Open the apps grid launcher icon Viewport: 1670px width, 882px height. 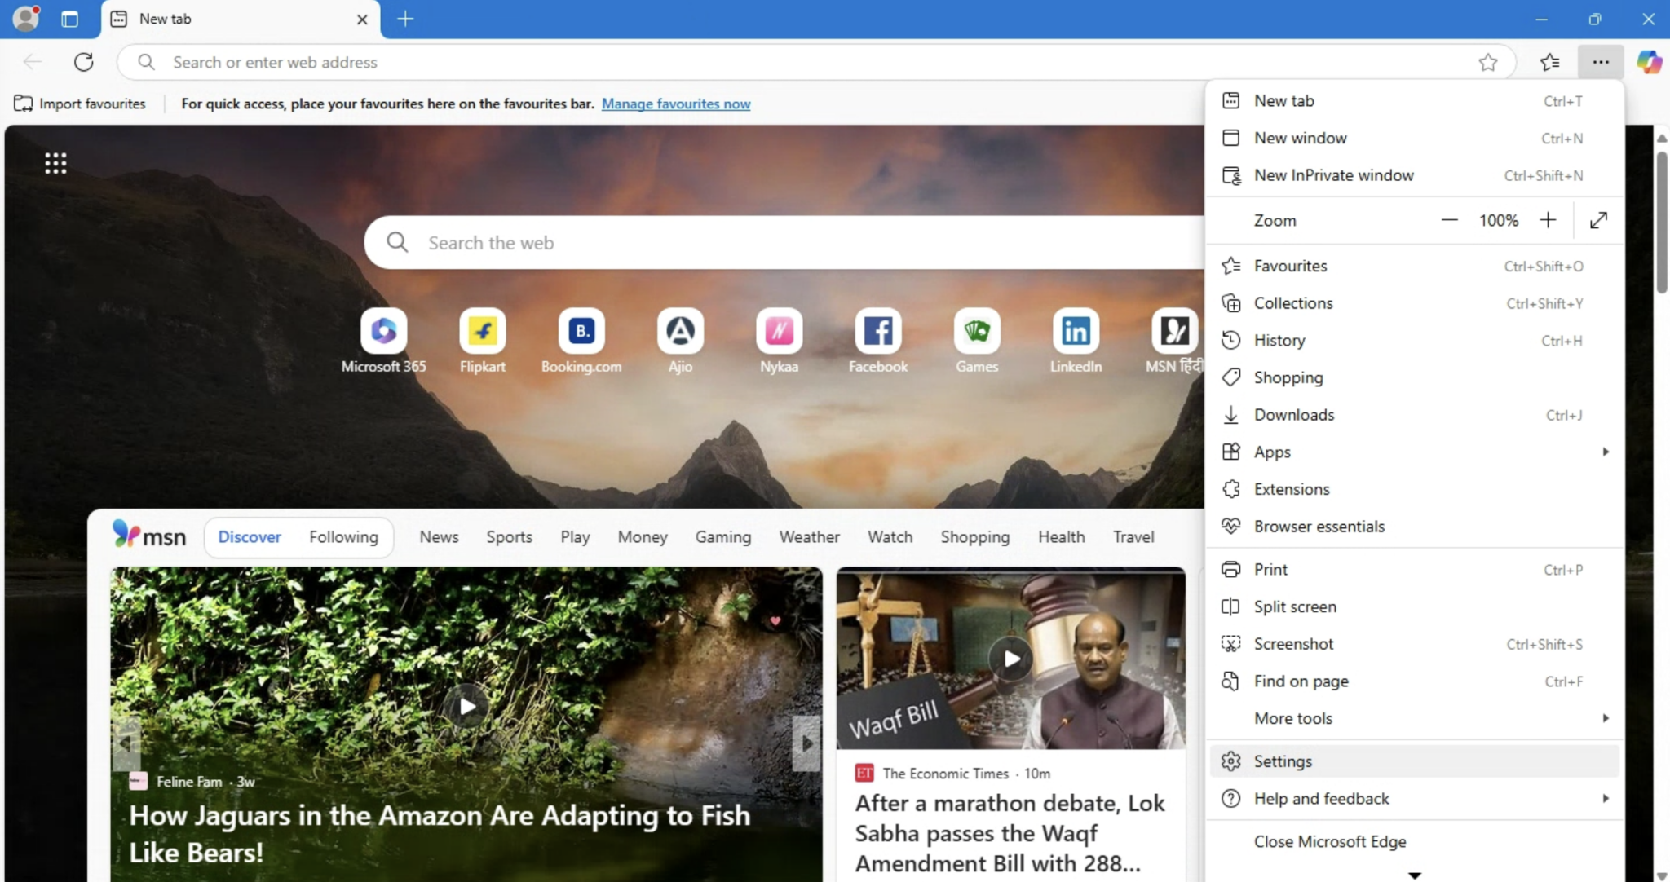tap(55, 163)
